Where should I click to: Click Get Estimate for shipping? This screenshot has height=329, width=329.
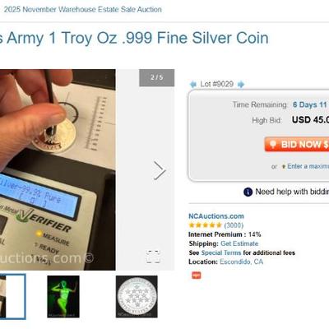pos(239,243)
